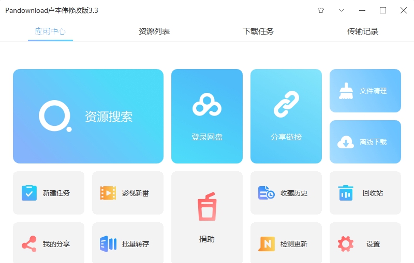
Task: Open 批量转存 text
Action: pyautogui.click(x=136, y=244)
